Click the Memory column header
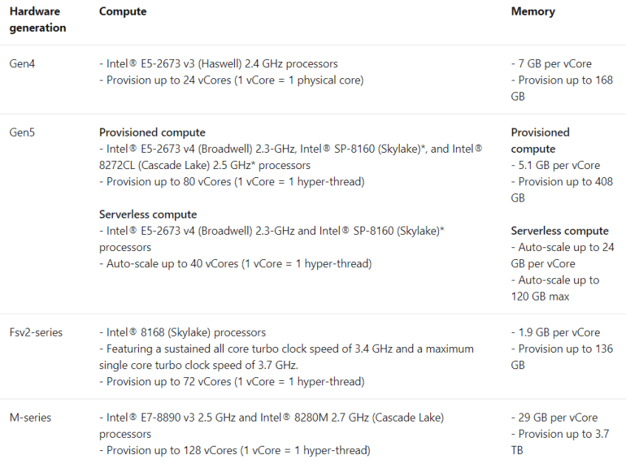Screen dimensions: 626x468 coord(533,11)
